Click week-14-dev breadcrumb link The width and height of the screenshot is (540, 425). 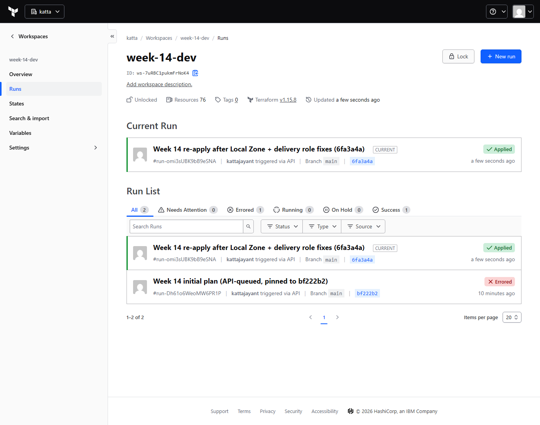[195, 38]
